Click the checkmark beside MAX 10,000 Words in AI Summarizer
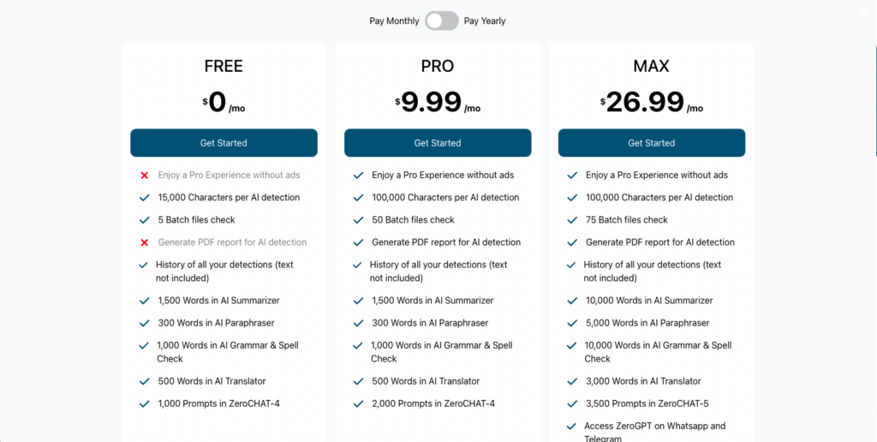Screen dimensions: 877x442 [572, 301]
